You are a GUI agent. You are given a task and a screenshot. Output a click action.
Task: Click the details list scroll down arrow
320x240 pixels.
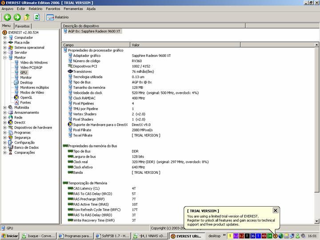pos(316,221)
